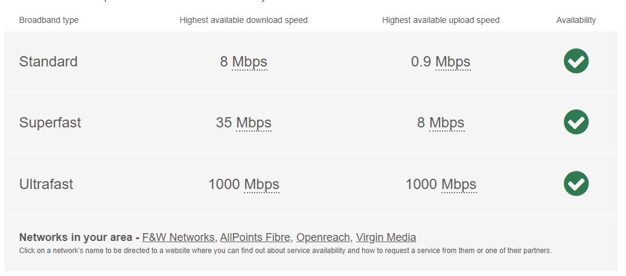Open the AllPoints Fibre link

tap(255, 237)
